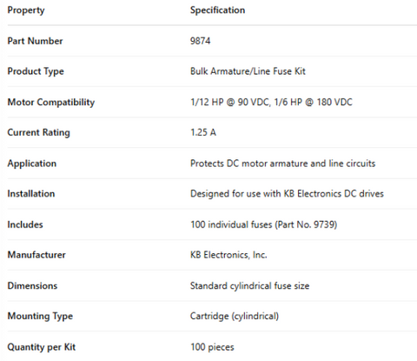Select the Motor Compatibility label
This screenshot has width=417, height=361.
click(x=51, y=103)
